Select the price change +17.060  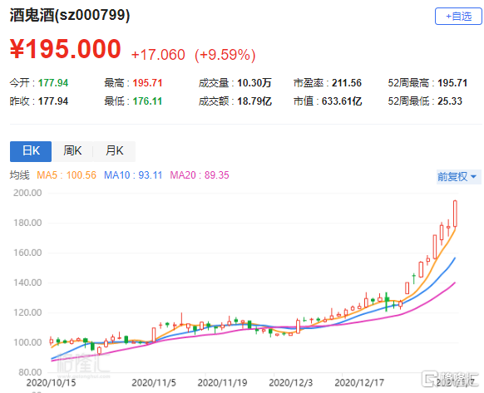click(x=158, y=55)
